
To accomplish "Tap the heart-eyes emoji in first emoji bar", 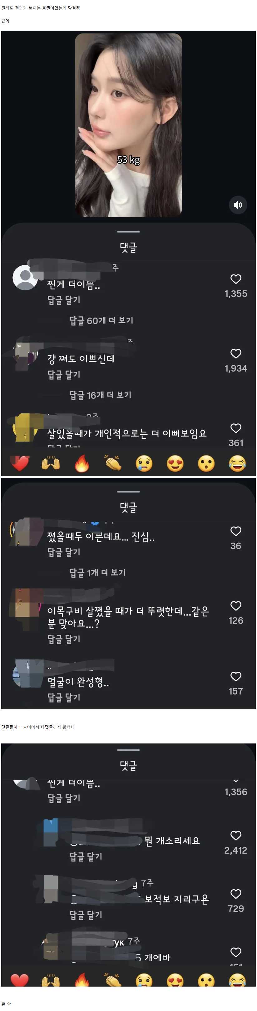I will tap(175, 463).
